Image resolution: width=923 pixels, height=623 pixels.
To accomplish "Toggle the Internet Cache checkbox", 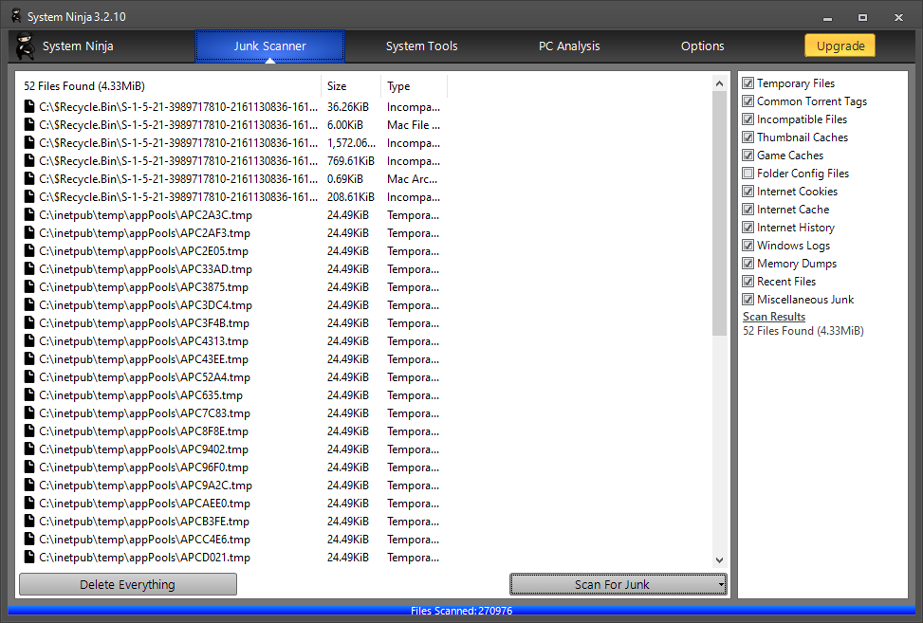I will pyautogui.click(x=748, y=210).
